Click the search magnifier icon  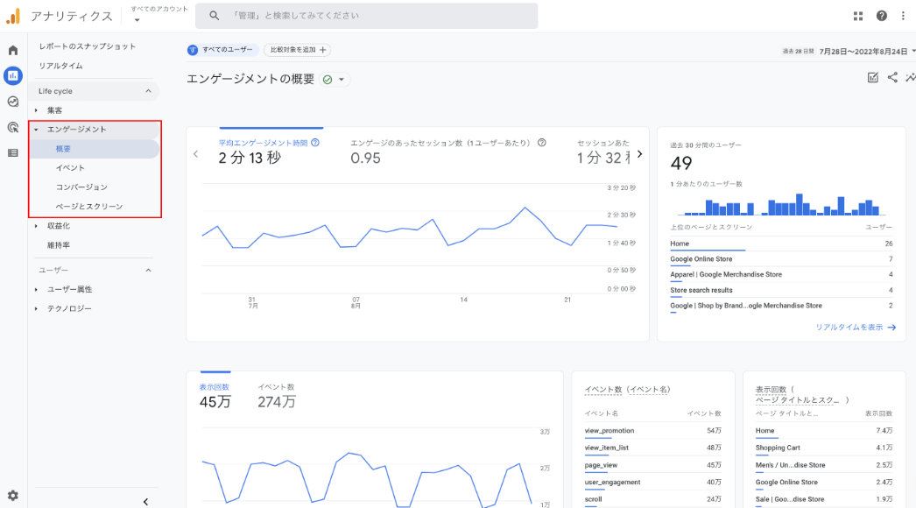click(x=214, y=16)
